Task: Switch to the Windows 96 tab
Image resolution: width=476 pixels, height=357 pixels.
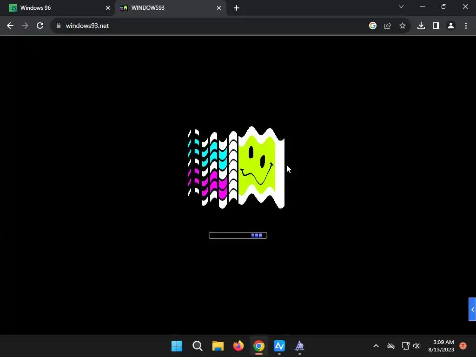Action: coord(57,8)
